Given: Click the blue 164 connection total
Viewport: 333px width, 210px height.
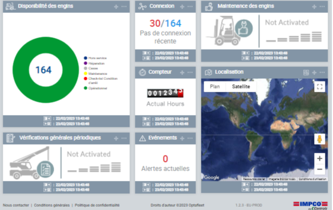Looking at the screenshot, I should click(173, 23).
